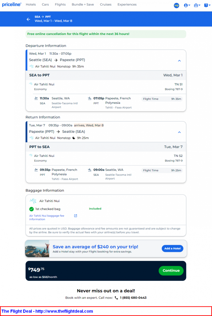
Task: Click the hotel savings banner thumbnail image
Action: coord(37,248)
